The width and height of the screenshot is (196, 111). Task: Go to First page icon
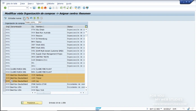[x=61, y=8]
